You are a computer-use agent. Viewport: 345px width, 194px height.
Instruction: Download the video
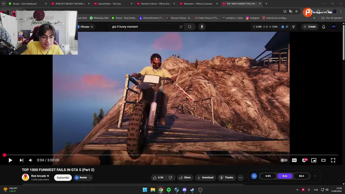205,178
